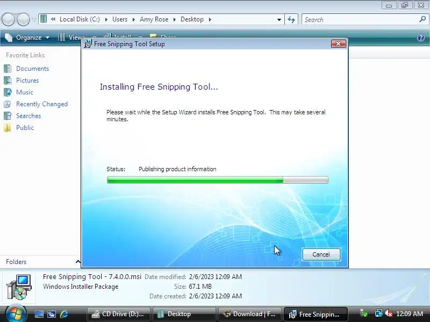Expand arrow after Desktop in path

pos(210,20)
